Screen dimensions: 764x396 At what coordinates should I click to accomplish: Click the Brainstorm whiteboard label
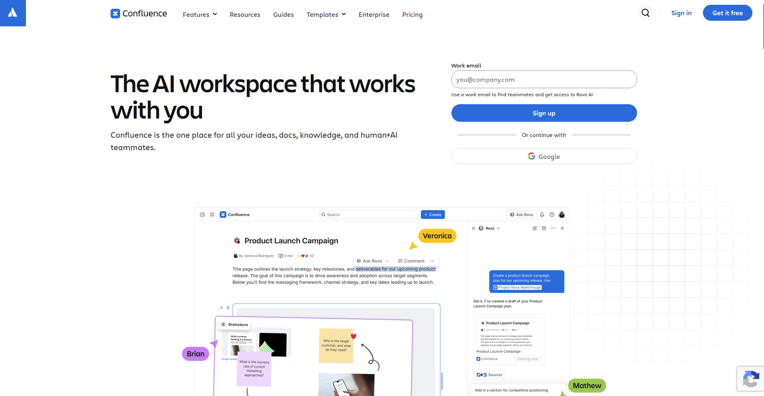[x=235, y=325]
